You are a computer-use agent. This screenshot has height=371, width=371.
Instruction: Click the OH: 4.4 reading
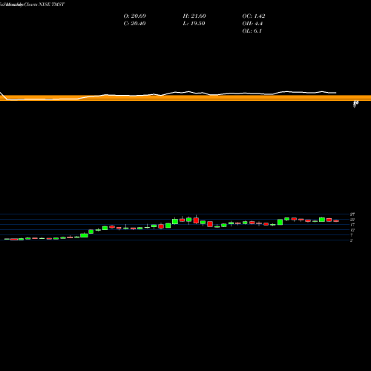[x=252, y=24]
